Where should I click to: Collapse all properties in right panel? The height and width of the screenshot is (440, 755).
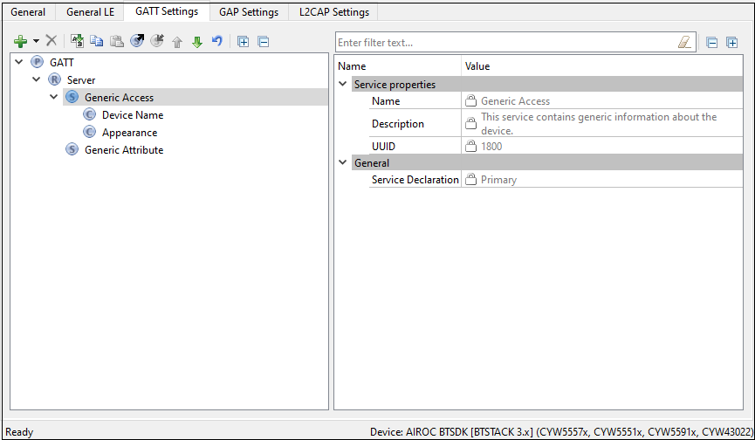(x=712, y=42)
